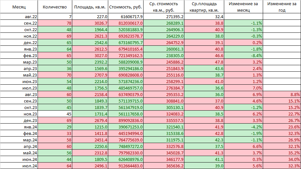Click the month cell 'мар.23'

click(x=19, y=62)
